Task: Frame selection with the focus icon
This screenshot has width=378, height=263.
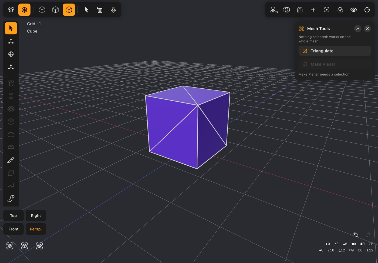Action: (327, 10)
